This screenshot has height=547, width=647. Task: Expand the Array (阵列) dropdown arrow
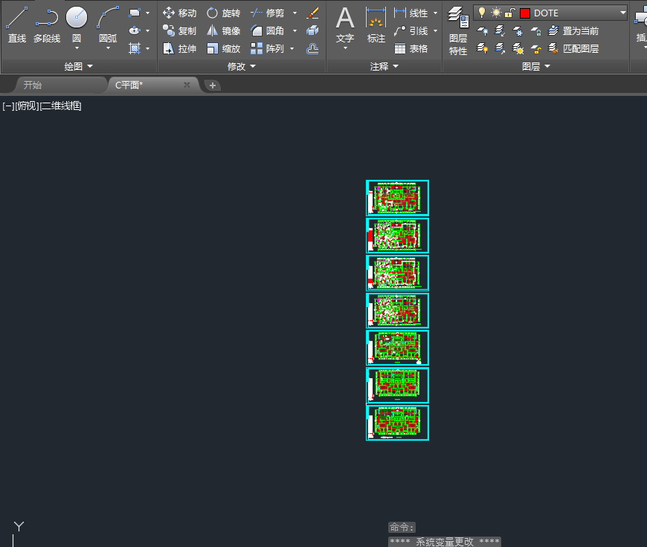pos(292,48)
